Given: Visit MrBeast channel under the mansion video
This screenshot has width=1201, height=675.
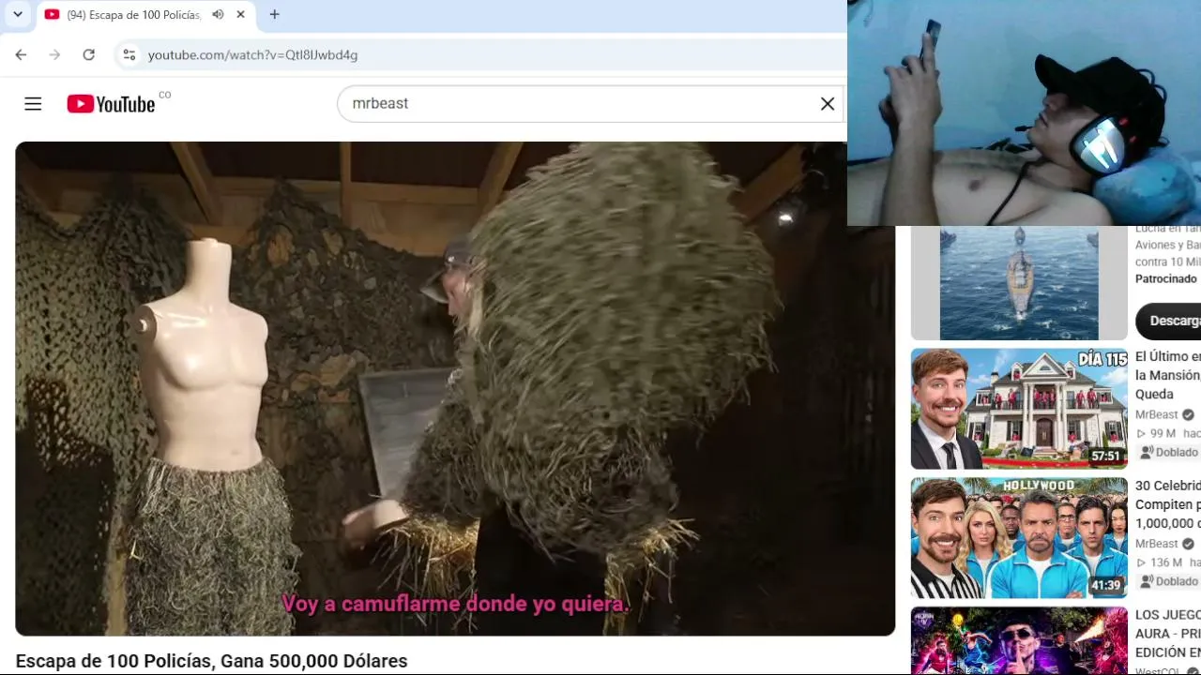Looking at the screenshot, I should point(1156,415).
